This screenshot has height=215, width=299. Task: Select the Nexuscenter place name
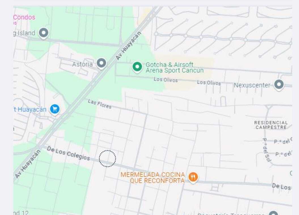tap(252, 85)
